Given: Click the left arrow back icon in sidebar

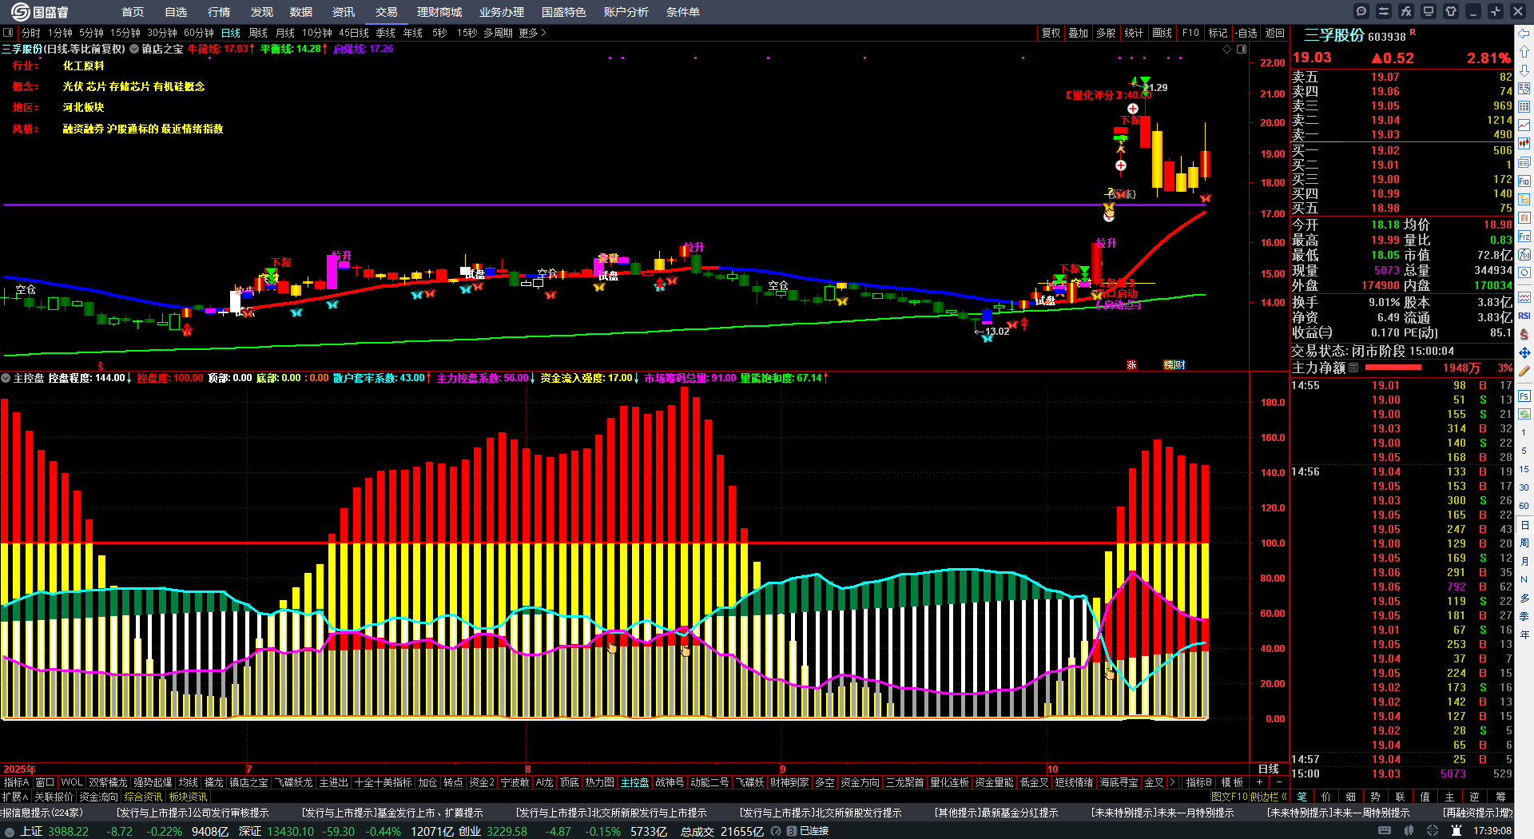Looking at the screenshot, I should [1524, 33].
